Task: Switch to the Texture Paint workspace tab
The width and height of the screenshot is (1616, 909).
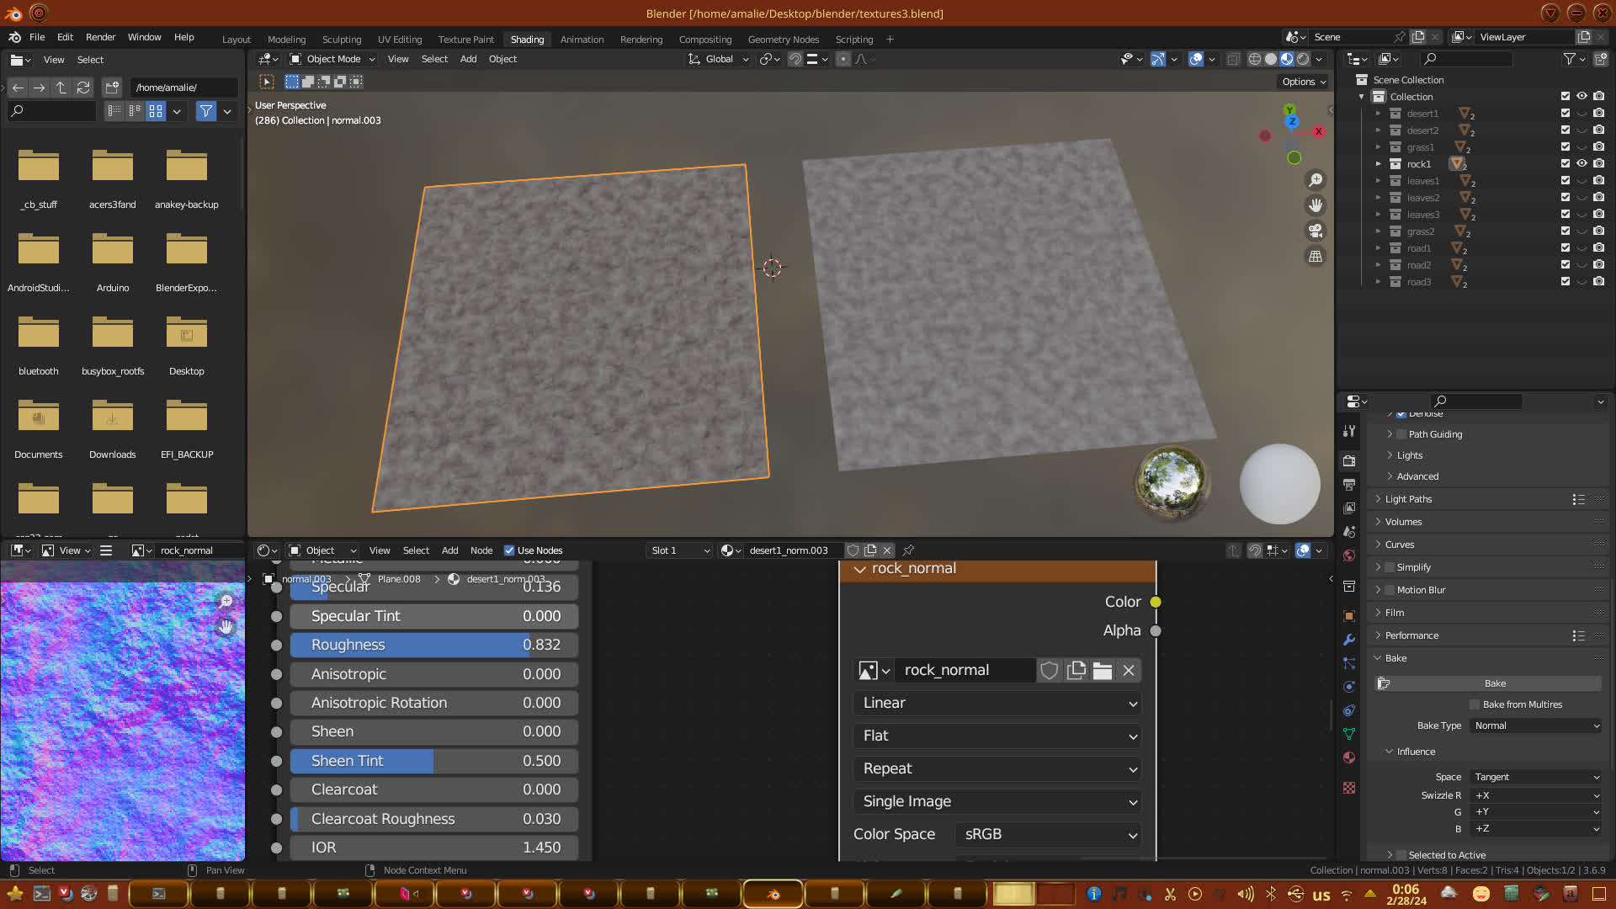Action: pyautogui.click(x=465, y=40)
